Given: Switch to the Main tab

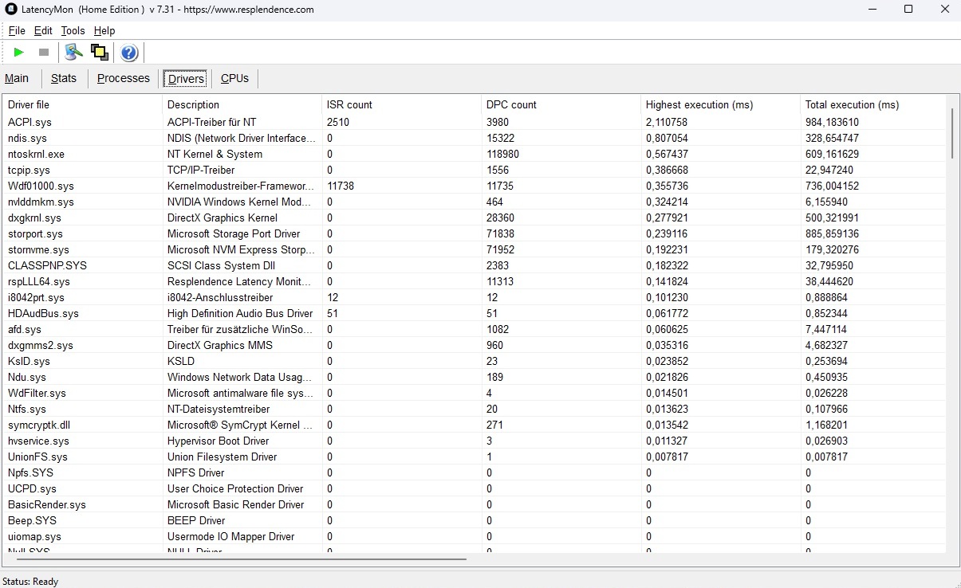Looking at the screenshot, I should click(17, 78).
